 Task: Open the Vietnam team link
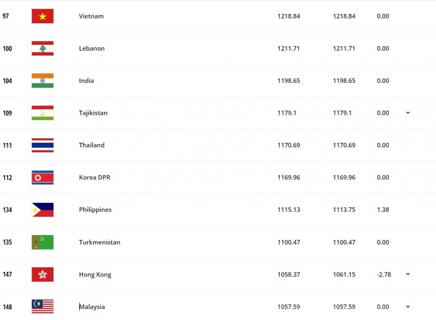(x=91, y=16)
